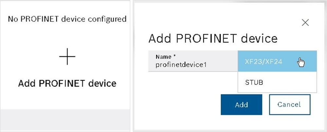Click the plus icon to add device
This screenshot has width=327, height=132.
(x=67, y=57)
